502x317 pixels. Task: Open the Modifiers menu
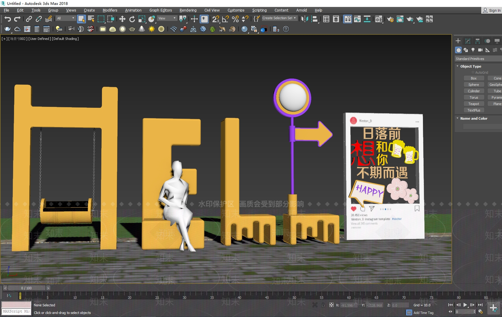[x=110, y=10]
